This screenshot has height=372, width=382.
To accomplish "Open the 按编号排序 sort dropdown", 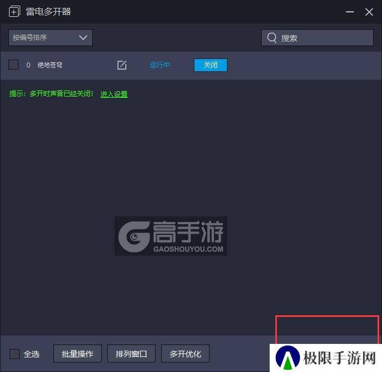I will (51, 38).
